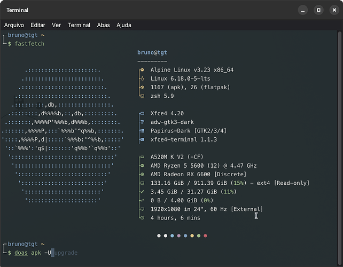Image resolution: width=343 pixels, height=267 pixels.
Task: Click the yellow color dot in the palette row
Action: 192,235
